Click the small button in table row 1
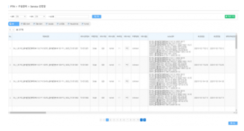The image size is (244, 131). 127,48
